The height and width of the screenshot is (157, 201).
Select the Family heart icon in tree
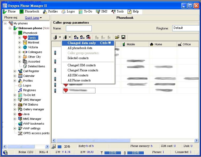(25, 38)
